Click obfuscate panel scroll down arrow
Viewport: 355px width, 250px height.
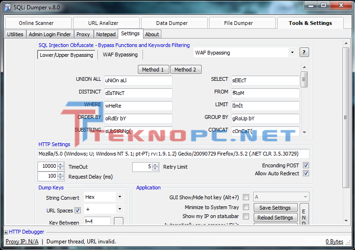(x=304, y=132)
